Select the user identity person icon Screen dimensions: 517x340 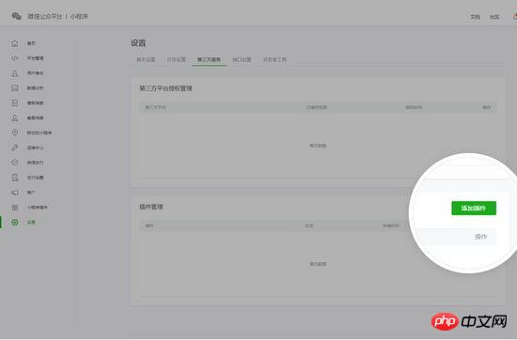point(15,73)
